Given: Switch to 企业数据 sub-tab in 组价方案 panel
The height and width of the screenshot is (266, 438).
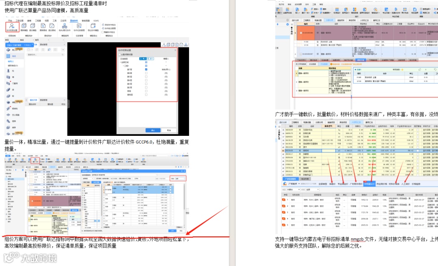Looking at the screenshot, I should pyautogui.click(x=313, y=64).
